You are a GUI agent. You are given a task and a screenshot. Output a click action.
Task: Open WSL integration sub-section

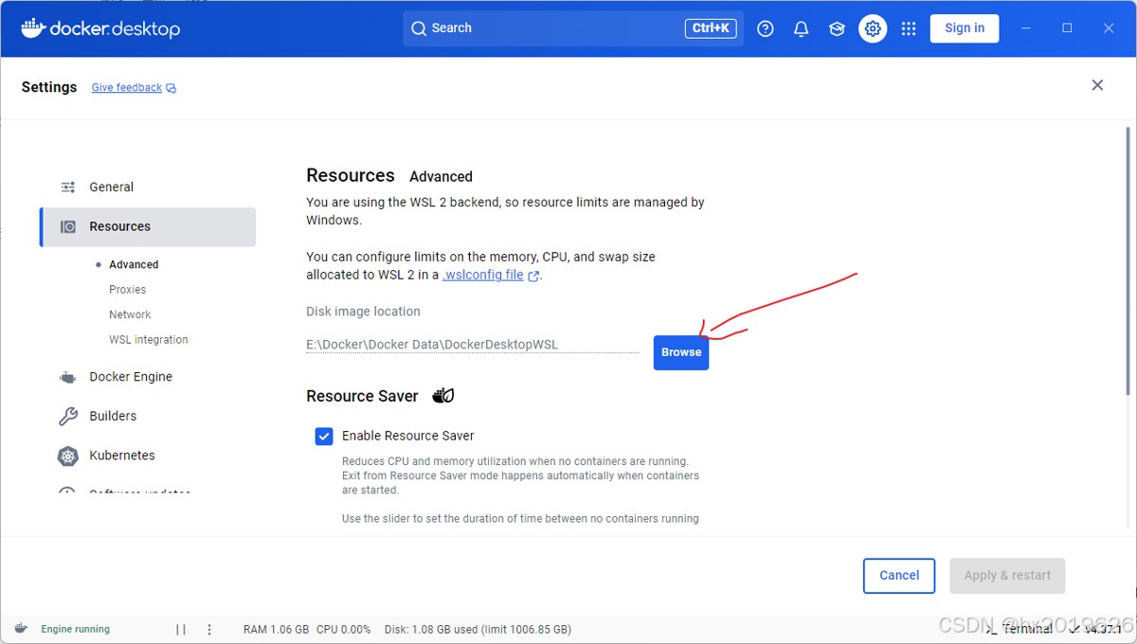pyautogui.click(x=148, y=340)
